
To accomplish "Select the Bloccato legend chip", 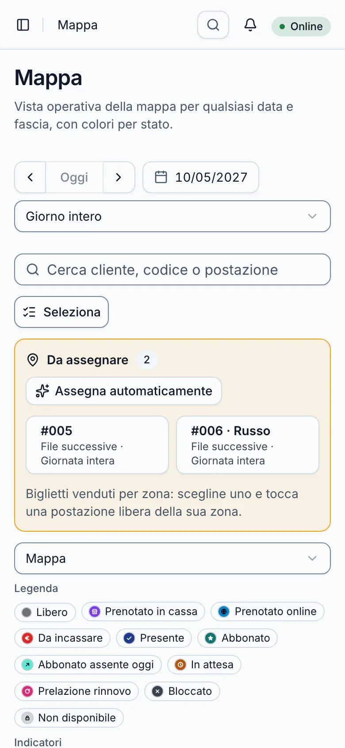I will coord(182,691).
